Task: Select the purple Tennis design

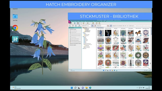Action: (100, 48)
